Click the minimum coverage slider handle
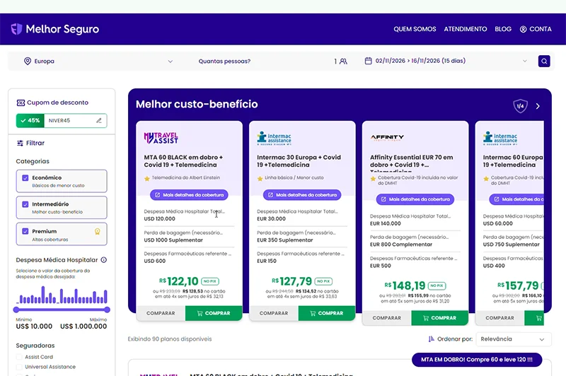 pos(16,310)
